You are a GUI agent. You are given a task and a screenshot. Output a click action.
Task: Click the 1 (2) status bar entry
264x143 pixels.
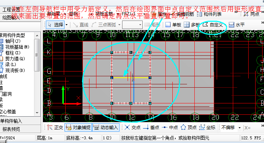tap(107, 138)
